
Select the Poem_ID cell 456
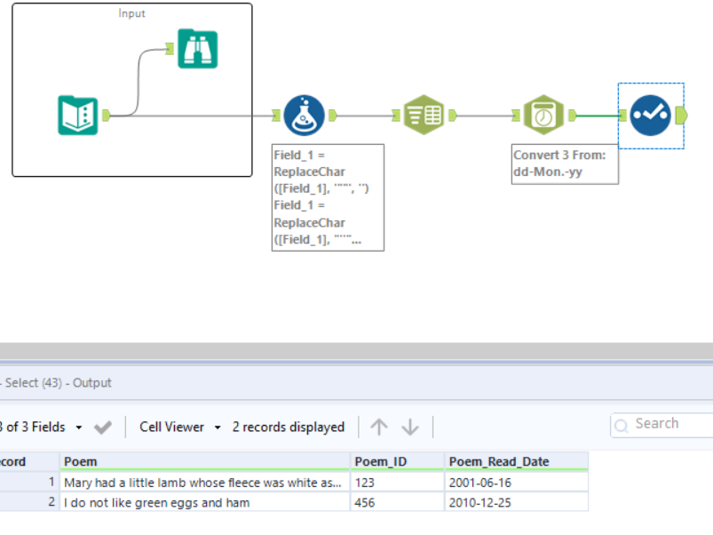(x=397, y=502)
